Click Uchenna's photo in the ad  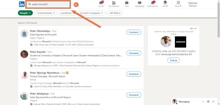click(166, 42)
